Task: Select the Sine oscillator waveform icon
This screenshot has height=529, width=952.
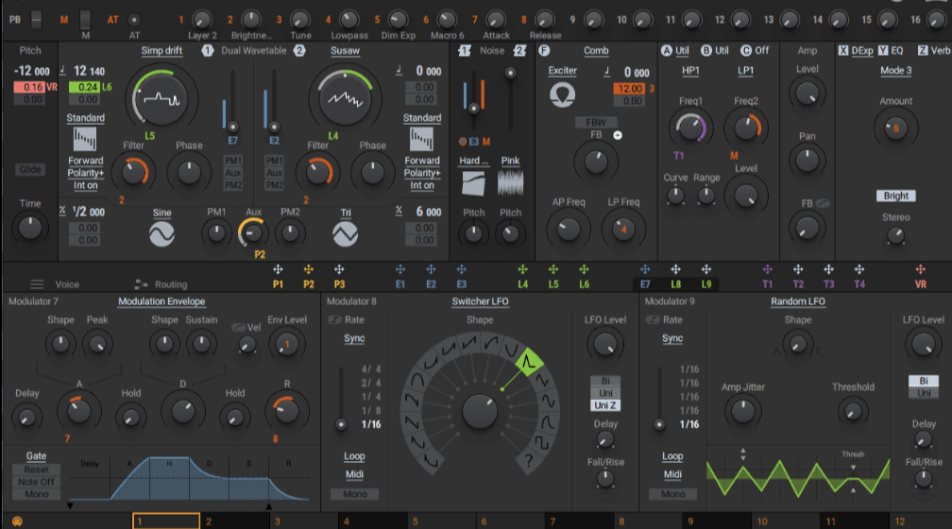Action: pyautogui.click(x=162, y=234)
